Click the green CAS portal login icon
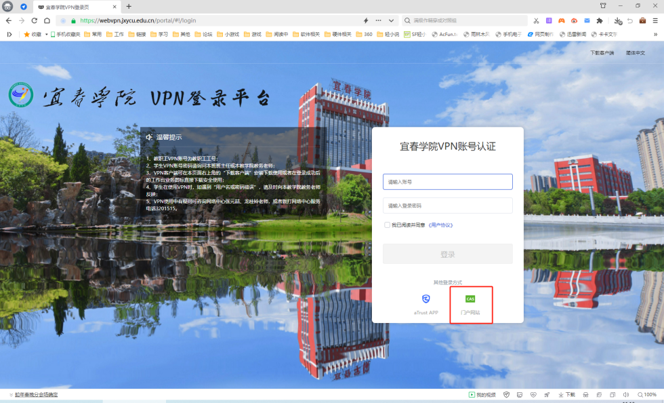 [470, 299]
